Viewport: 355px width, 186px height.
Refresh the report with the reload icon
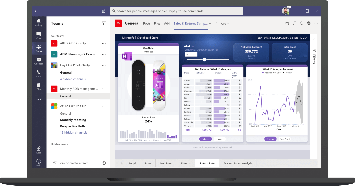(301, 23)
